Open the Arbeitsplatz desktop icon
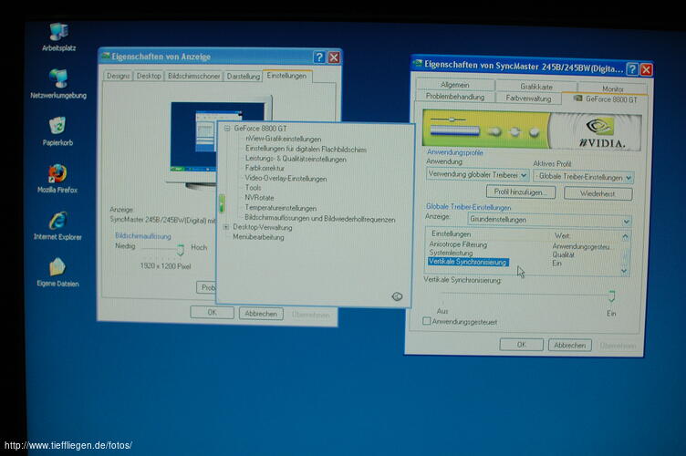Image resolution: width=686 pixels, height=456 pixels. [x=58, y=36]
